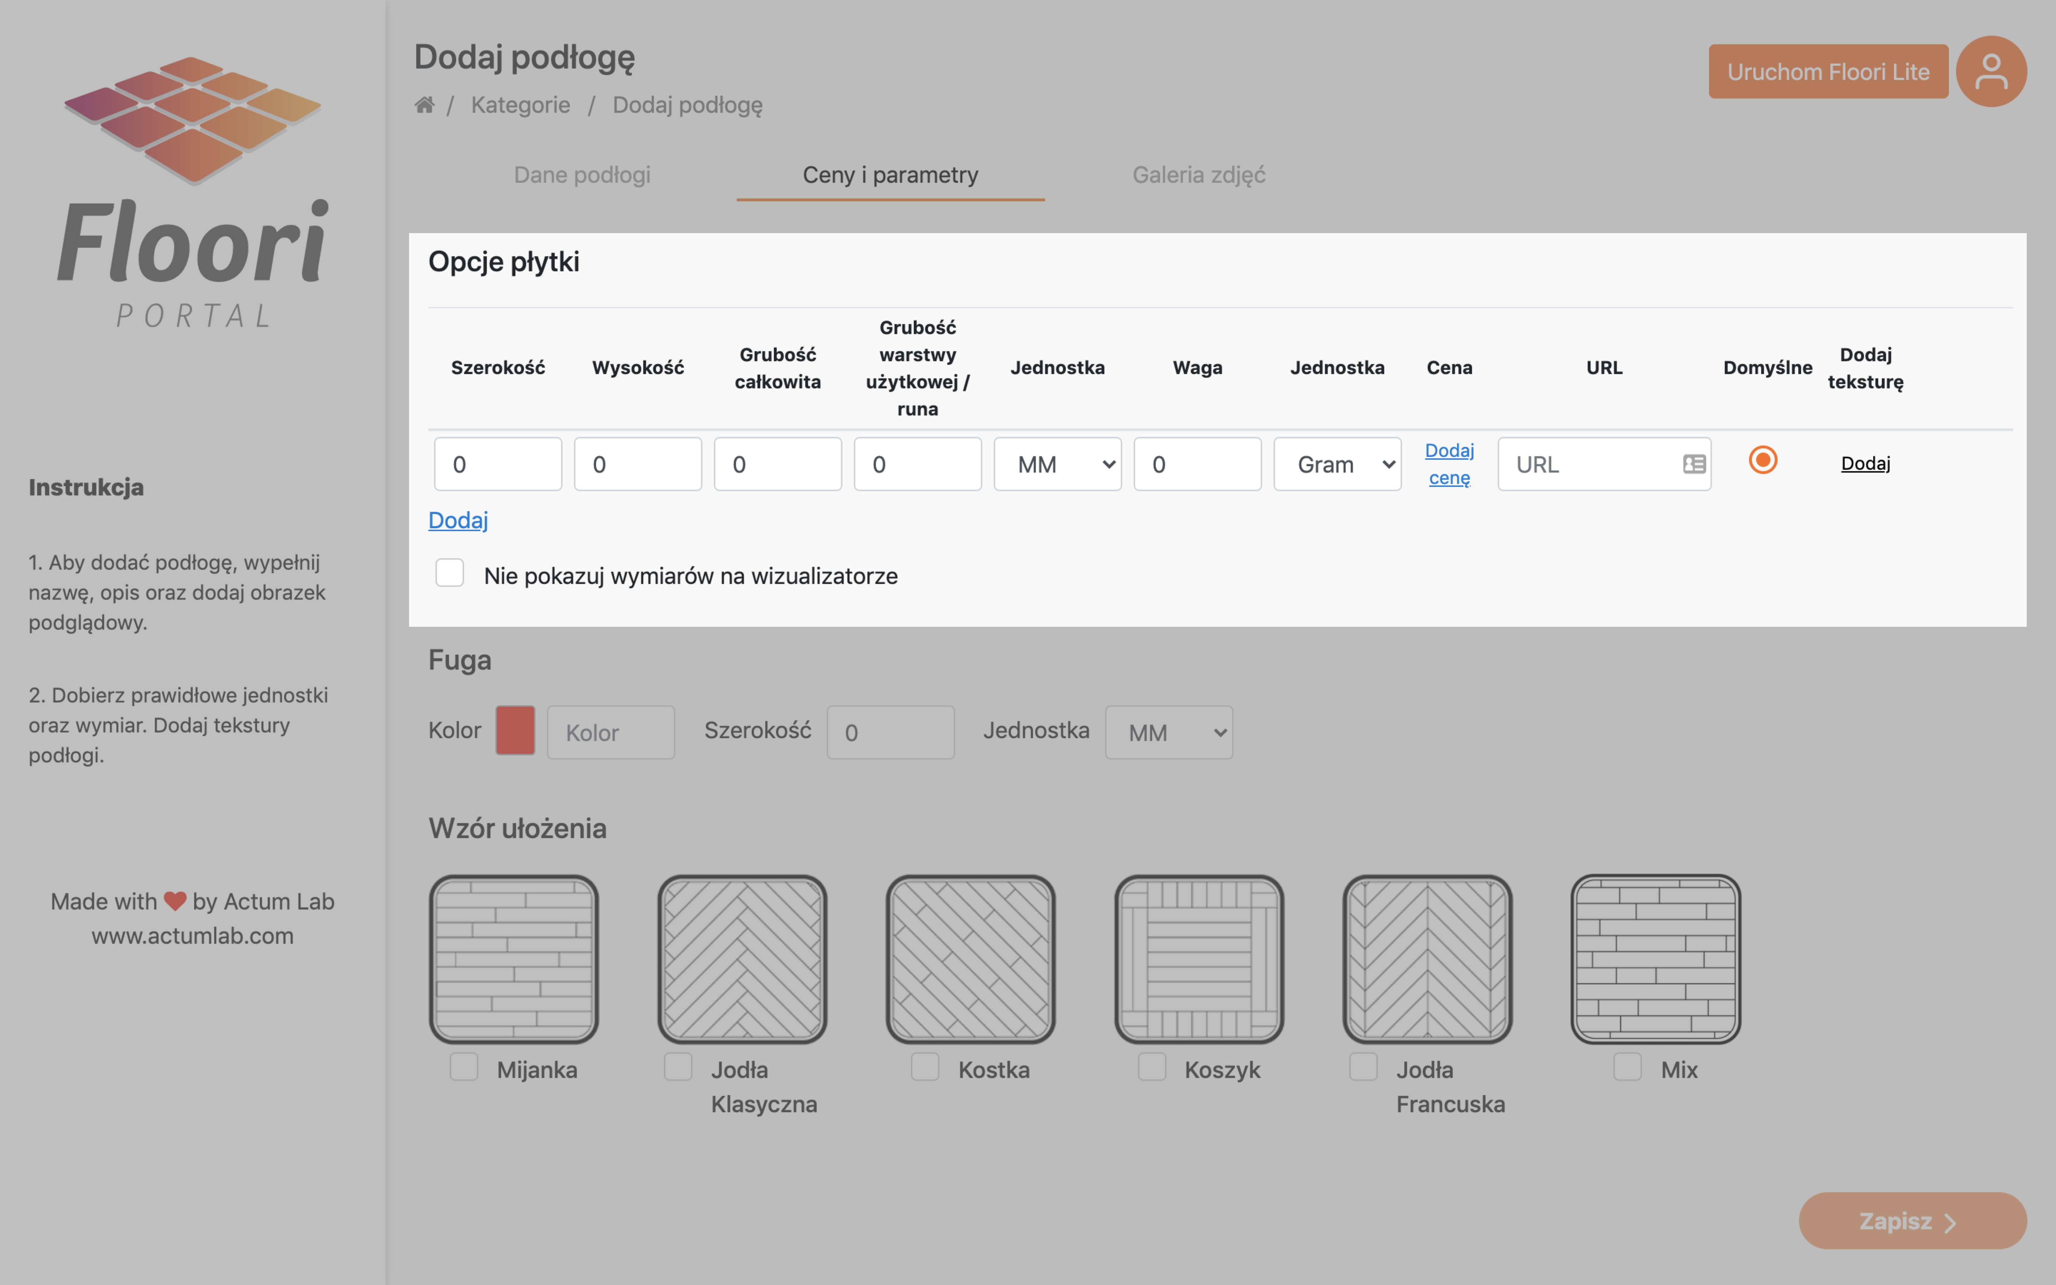Focus the Szerokość tile input field
2056x1285 pixels.
tap(498, 464)
